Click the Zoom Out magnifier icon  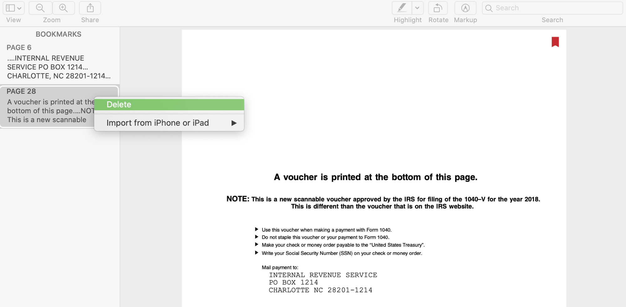tap(40, 8)
